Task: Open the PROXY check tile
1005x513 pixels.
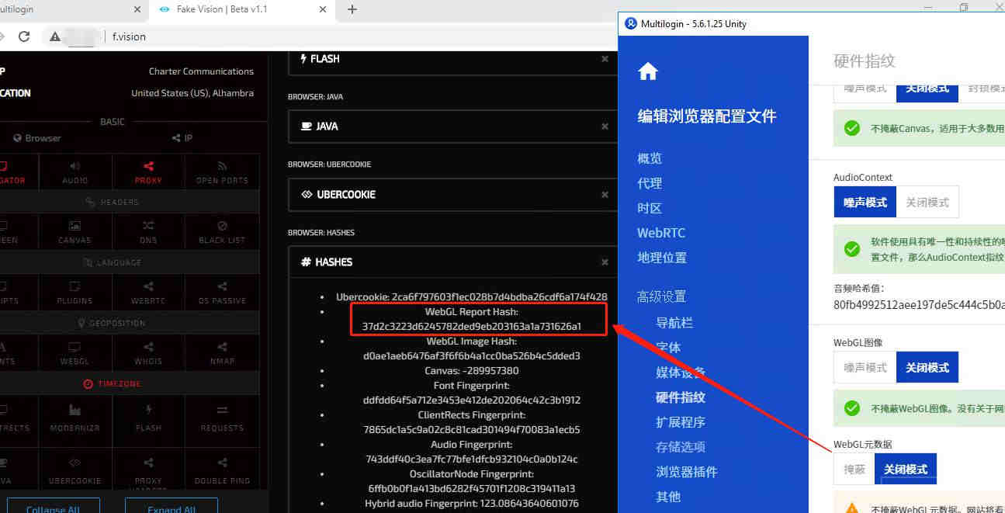Action: [148, 172]
